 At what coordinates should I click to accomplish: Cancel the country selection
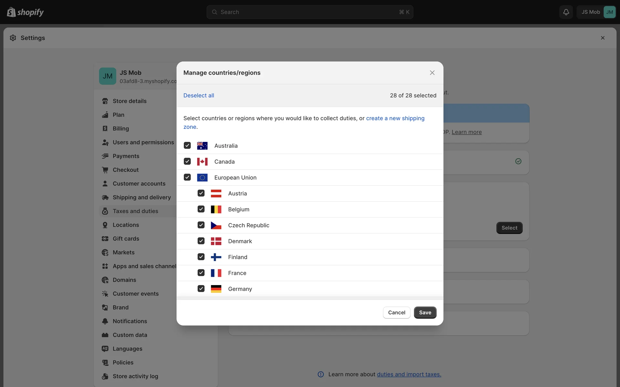(396, 313)
